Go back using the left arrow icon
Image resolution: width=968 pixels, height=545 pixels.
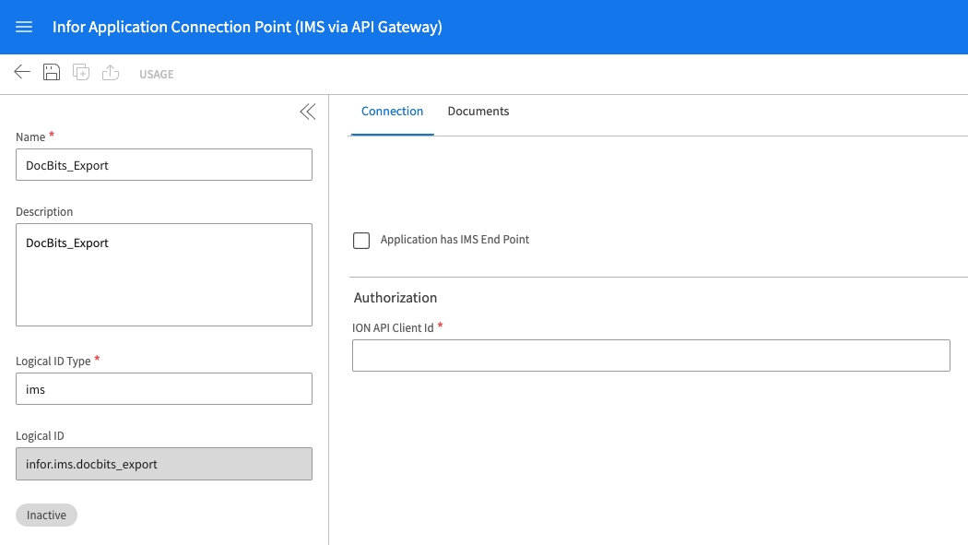click(x=22, y=73)
